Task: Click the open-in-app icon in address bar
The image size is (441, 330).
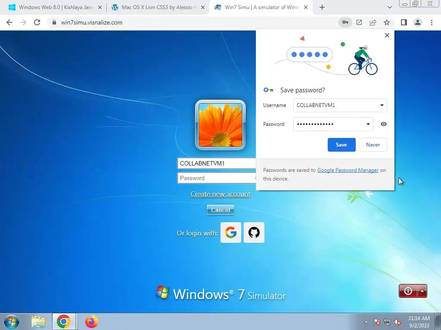Action: pos(359,22)
